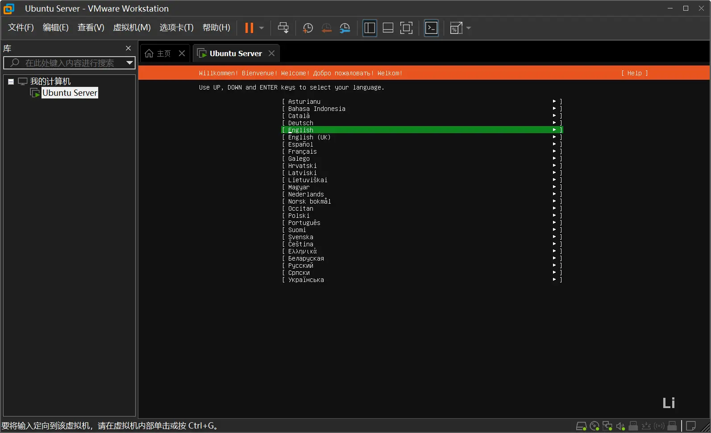
Task: Click the orange pause VM button
Action: tap(249, 28)
